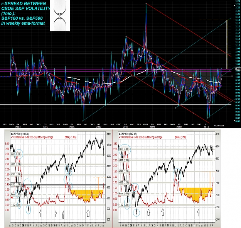241x228 pixels.
Task: Click the '-1SD (0.58)' band label
Action: 124,204
